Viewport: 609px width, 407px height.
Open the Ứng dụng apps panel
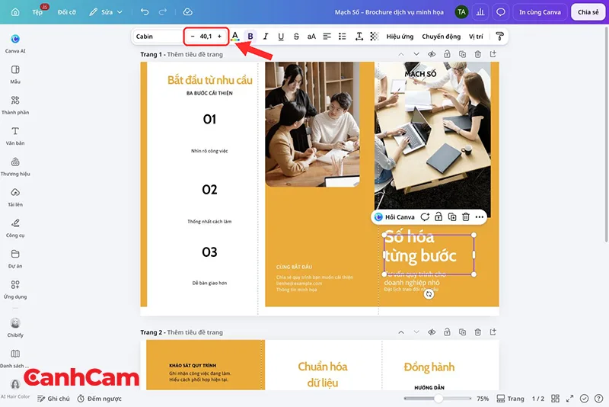pos(15,289)
